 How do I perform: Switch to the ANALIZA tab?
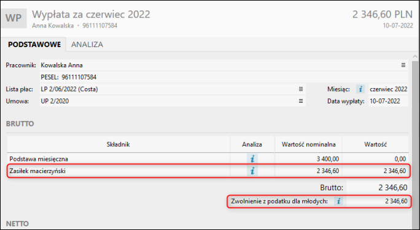coord(87,44)
